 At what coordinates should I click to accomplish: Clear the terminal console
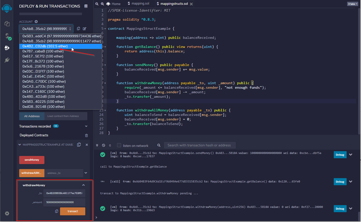click(x=103, y=145)
